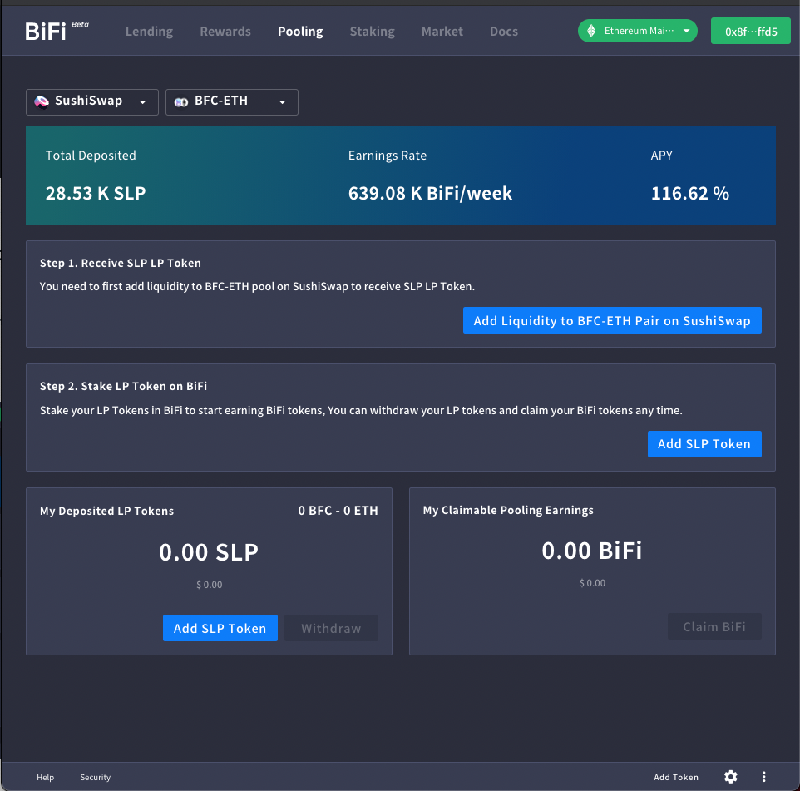Screen dimensions: 800x791
Task: Click the Claim BiFi button
Action: [x=714, y=626]
